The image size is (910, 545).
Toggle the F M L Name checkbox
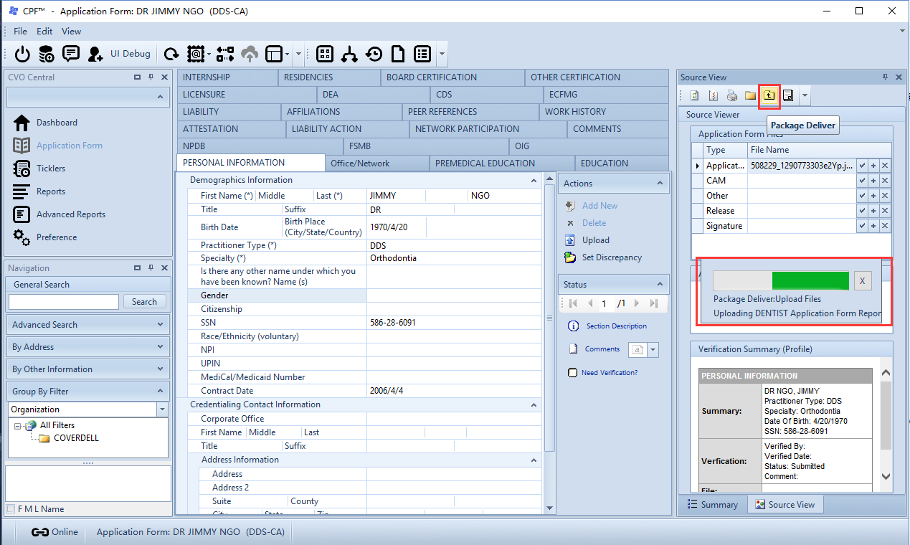(x=11, y=509)
